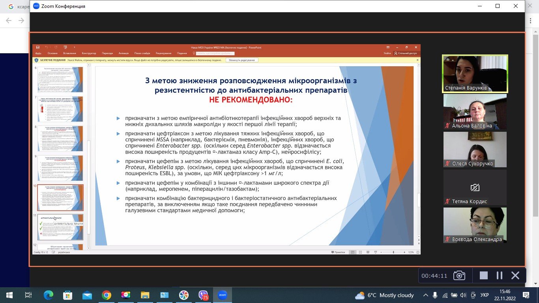Click fit slide to window icon
539x303 pixels.
tap(417, 252)
